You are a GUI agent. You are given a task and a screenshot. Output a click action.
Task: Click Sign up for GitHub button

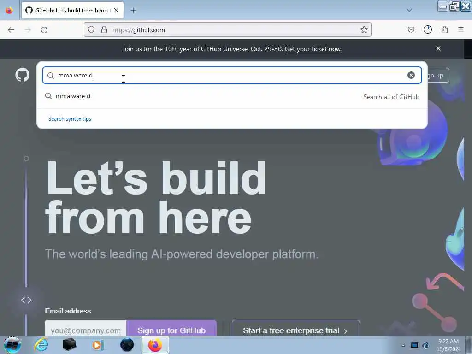click(x=171, y=329)
